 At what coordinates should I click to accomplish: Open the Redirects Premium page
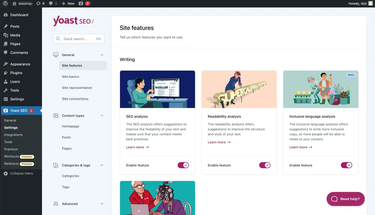pyautogui.click(x=11, y=164)
